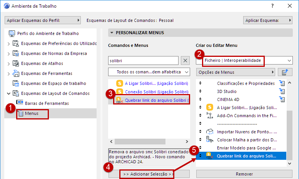Expand Esquemas de Preferências do Utilizador node
Viewport: 299px width, 179px height.
coord(8,44)
